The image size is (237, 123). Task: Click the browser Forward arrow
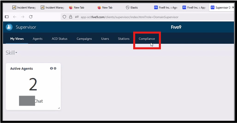click(23, 17)
